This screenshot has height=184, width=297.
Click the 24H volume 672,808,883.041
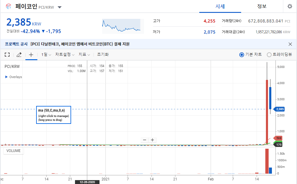pyautogui.click(x=266, y=21)
